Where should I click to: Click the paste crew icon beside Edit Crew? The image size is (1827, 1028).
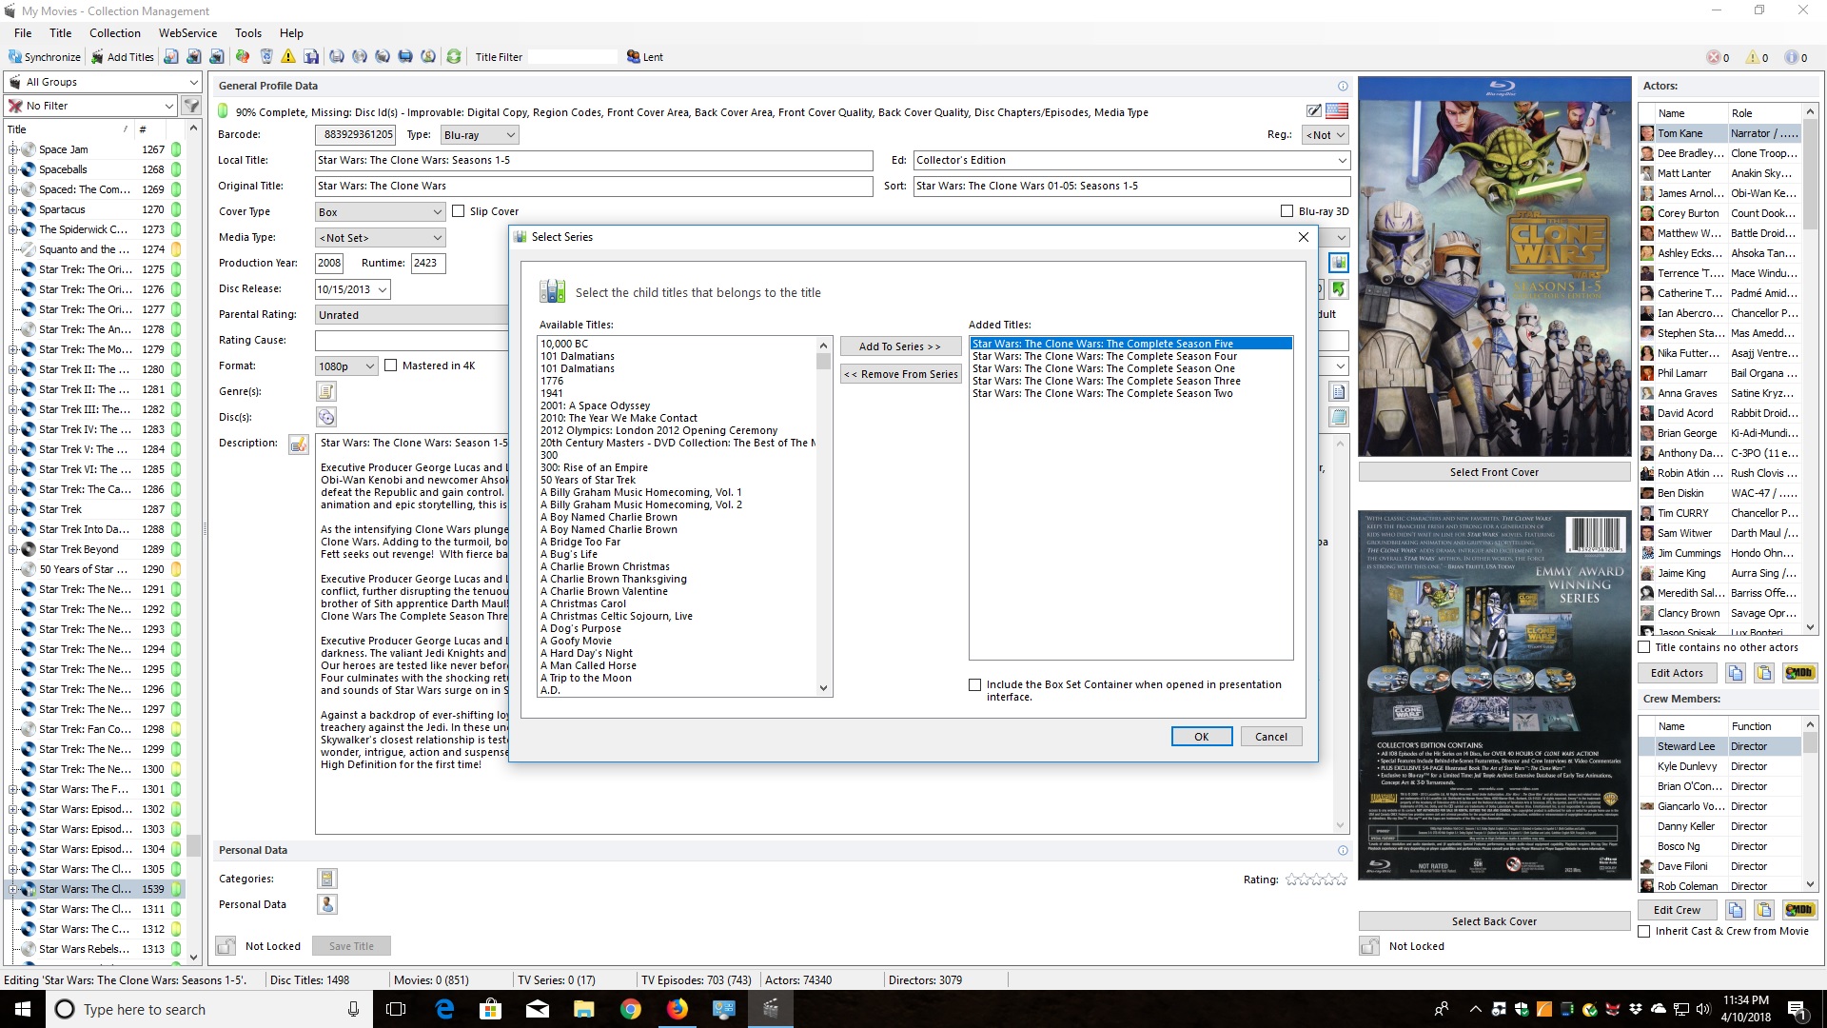[1764, 910]
